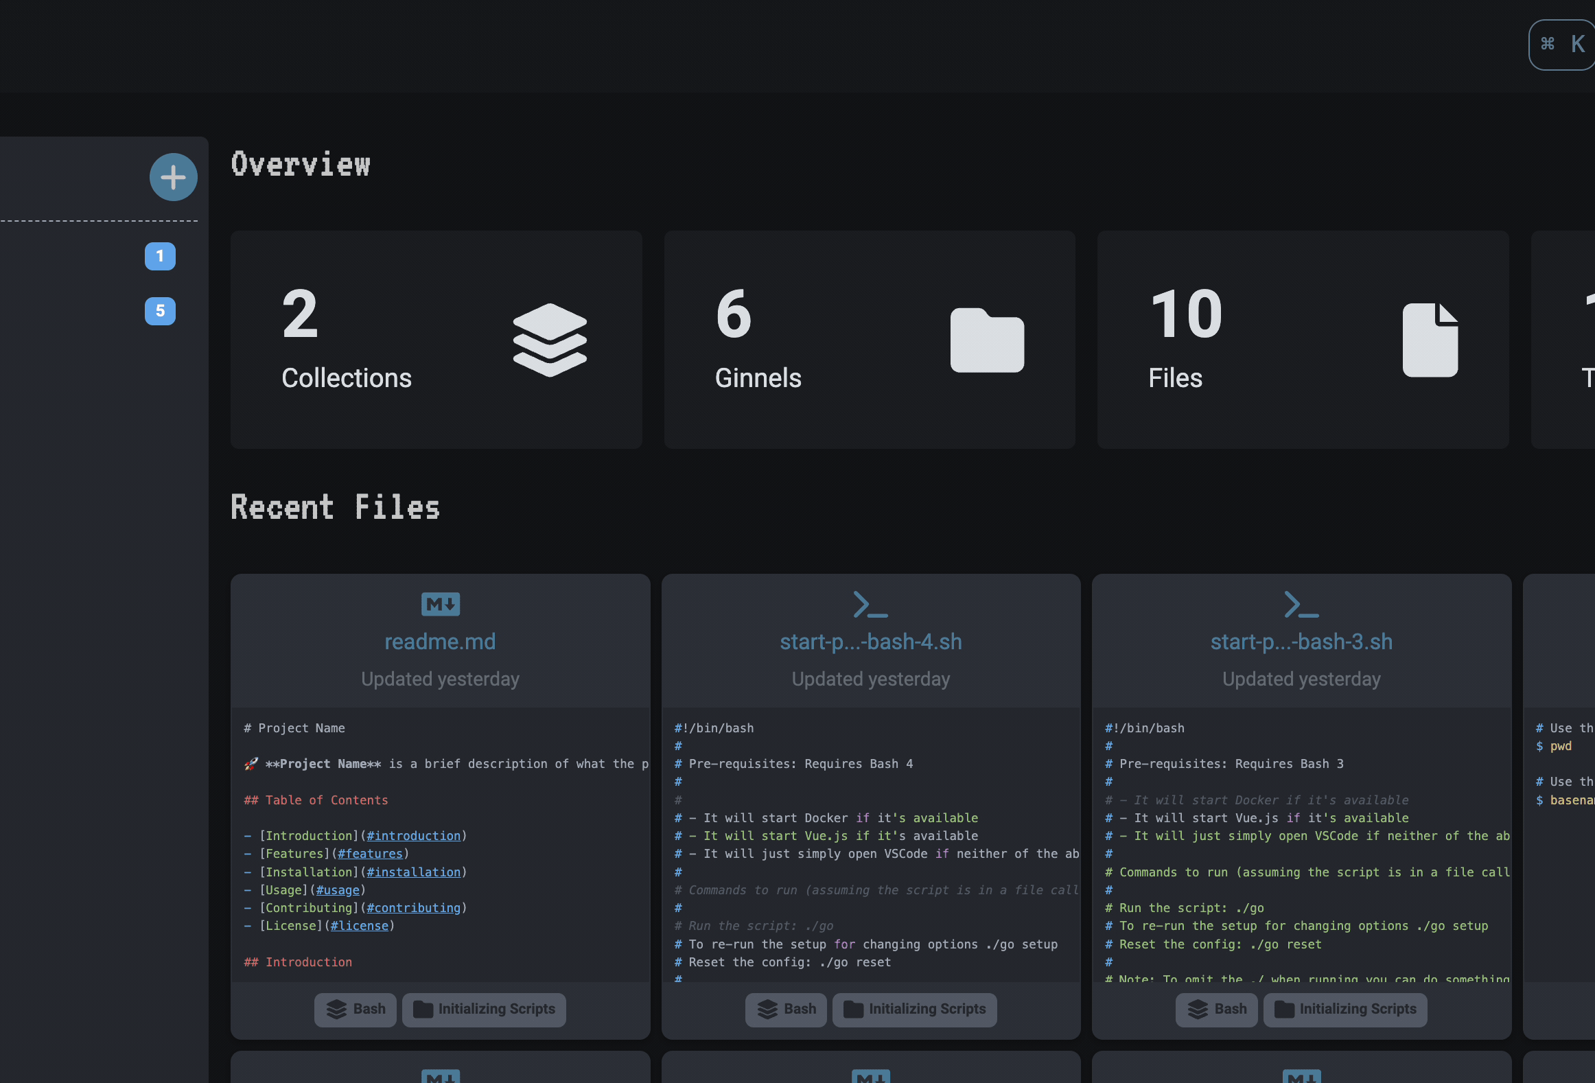Select the sidebar entry with badge 5
The width and height of the screenshot is (1595, 1083).
point(160,311)
